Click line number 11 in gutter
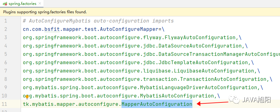Screen dimensions: 280x112 coord(4,104)
